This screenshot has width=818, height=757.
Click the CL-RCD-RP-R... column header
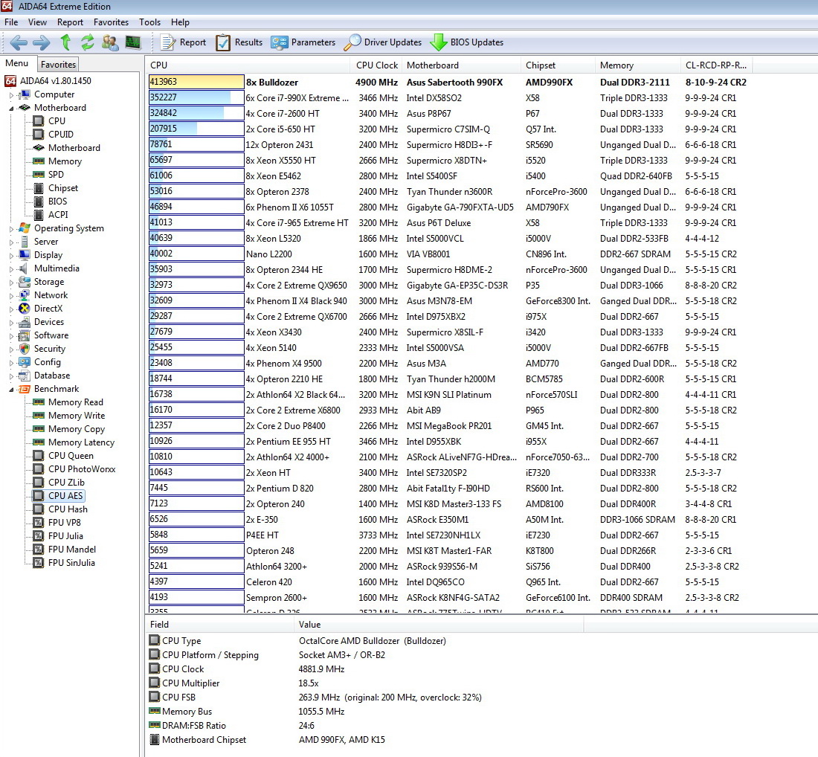click(717, 65)
